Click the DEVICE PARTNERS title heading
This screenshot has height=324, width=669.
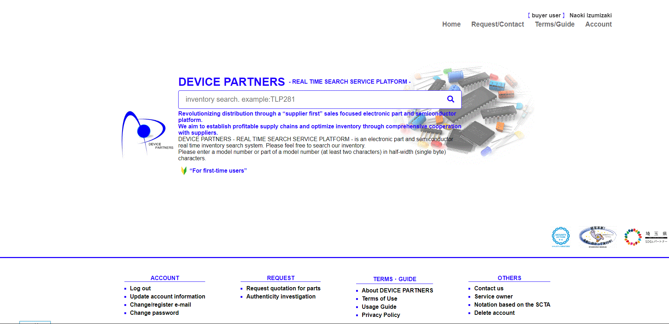point(231,82)
